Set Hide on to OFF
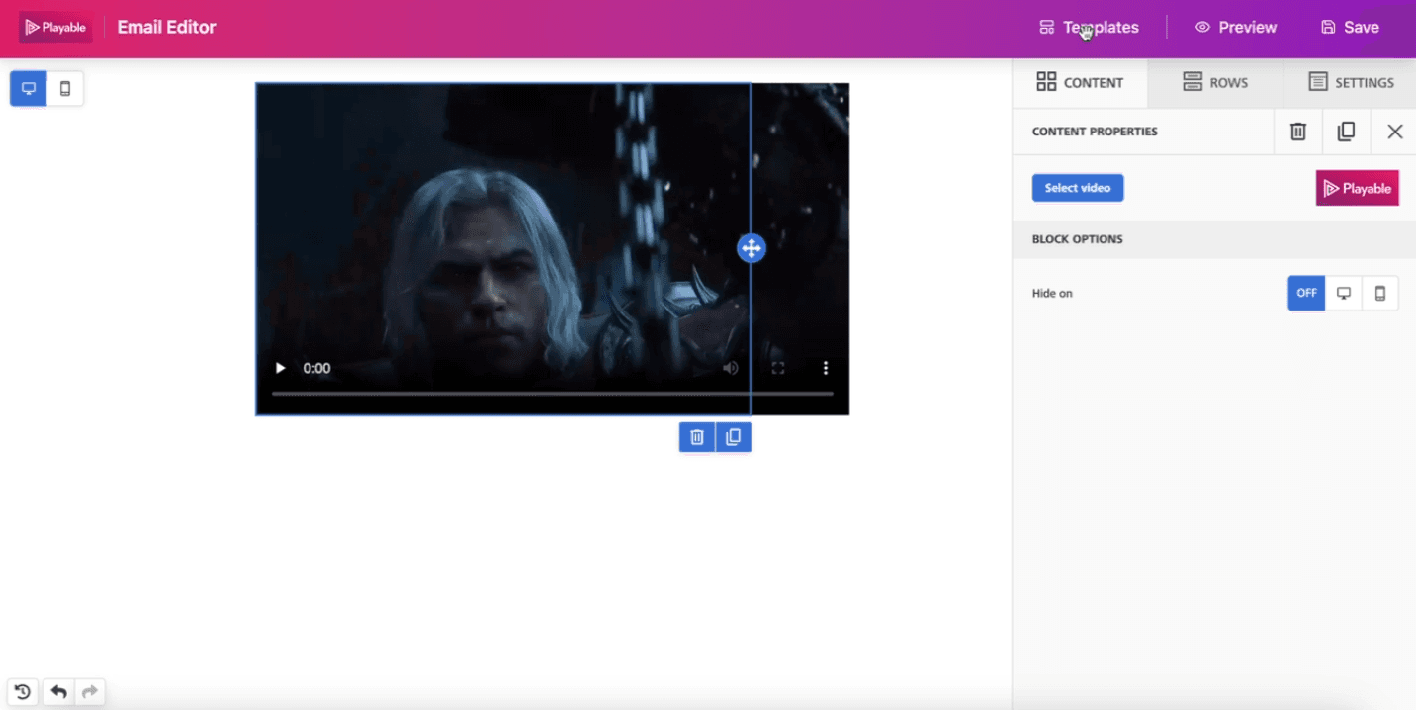The height and width of the screenshot is (710, 1416). (1306, 293)
